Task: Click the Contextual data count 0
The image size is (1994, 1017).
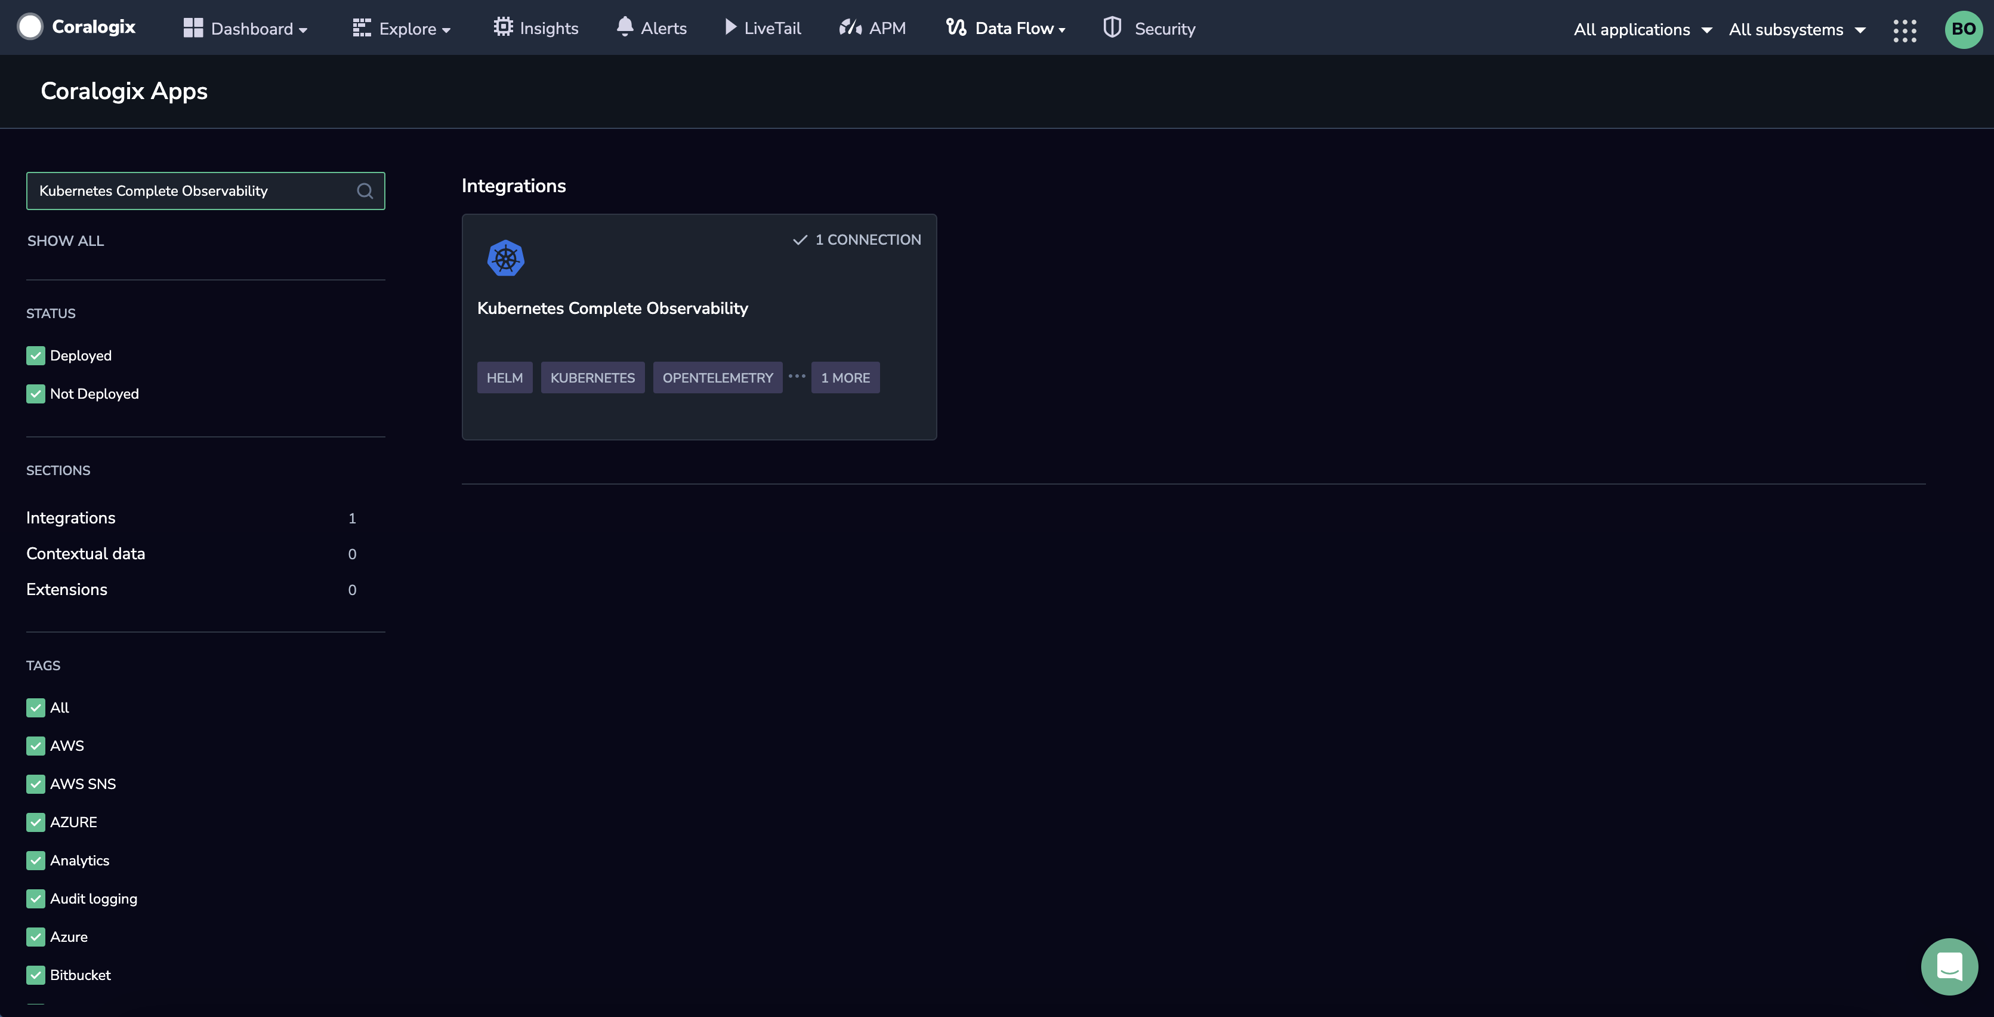Action: click(x=352, y=554)
